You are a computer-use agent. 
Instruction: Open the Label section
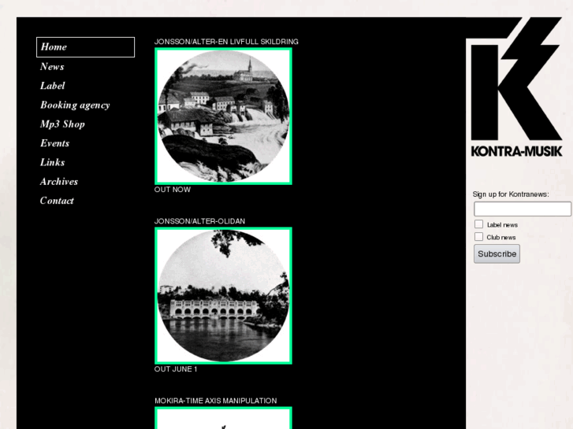(53, 86)
